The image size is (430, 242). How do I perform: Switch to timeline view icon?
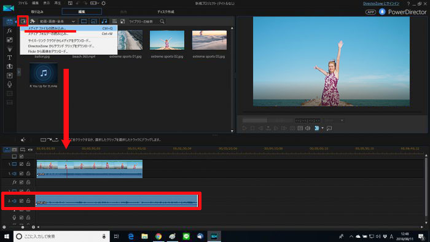(7, 150)
